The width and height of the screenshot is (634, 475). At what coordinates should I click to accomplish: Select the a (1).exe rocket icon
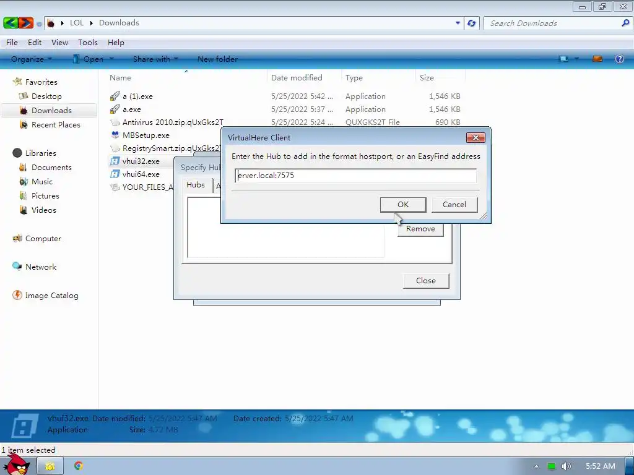click(x=115, y=96)
